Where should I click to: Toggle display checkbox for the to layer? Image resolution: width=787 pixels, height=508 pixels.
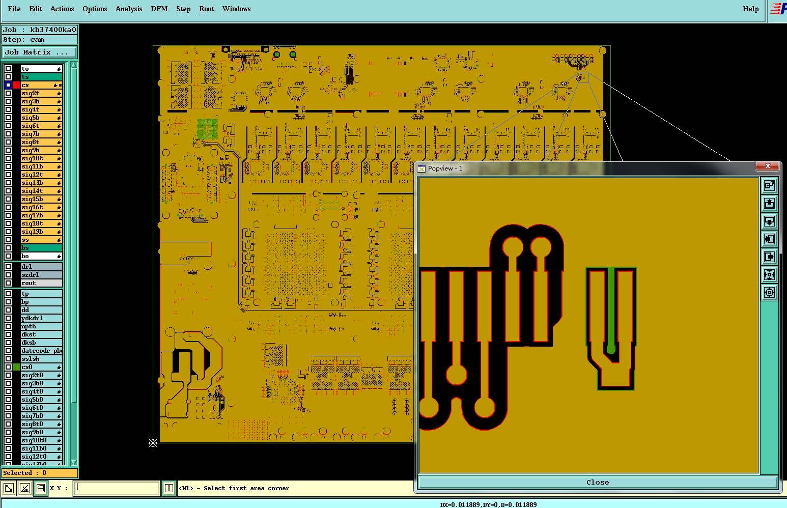click(8, 69)
